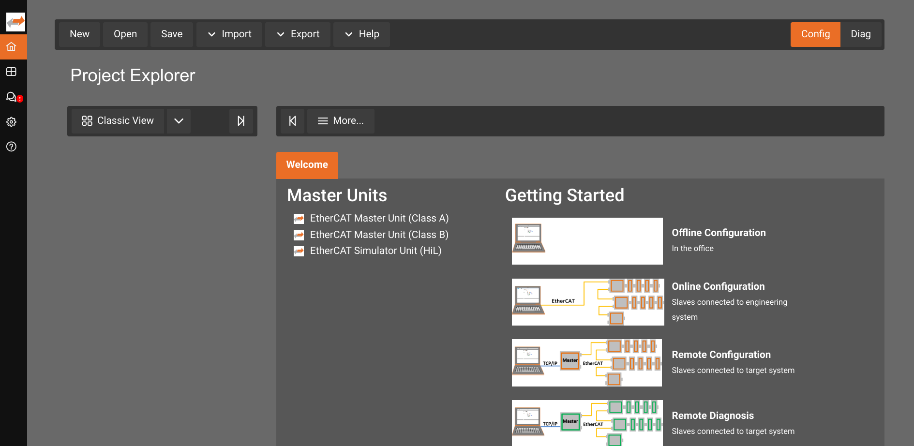The image size is (914, 446).
Task: Switch to Config mode
Action: click(815, 34)
